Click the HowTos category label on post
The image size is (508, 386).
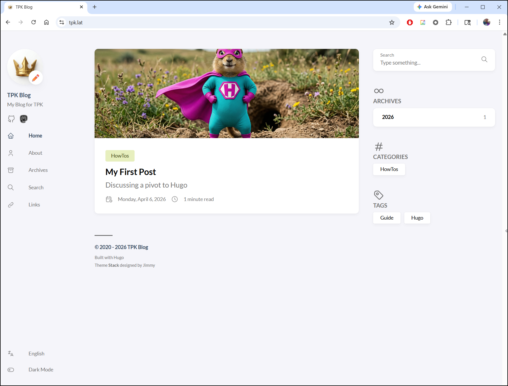click(x=120, y=156)
